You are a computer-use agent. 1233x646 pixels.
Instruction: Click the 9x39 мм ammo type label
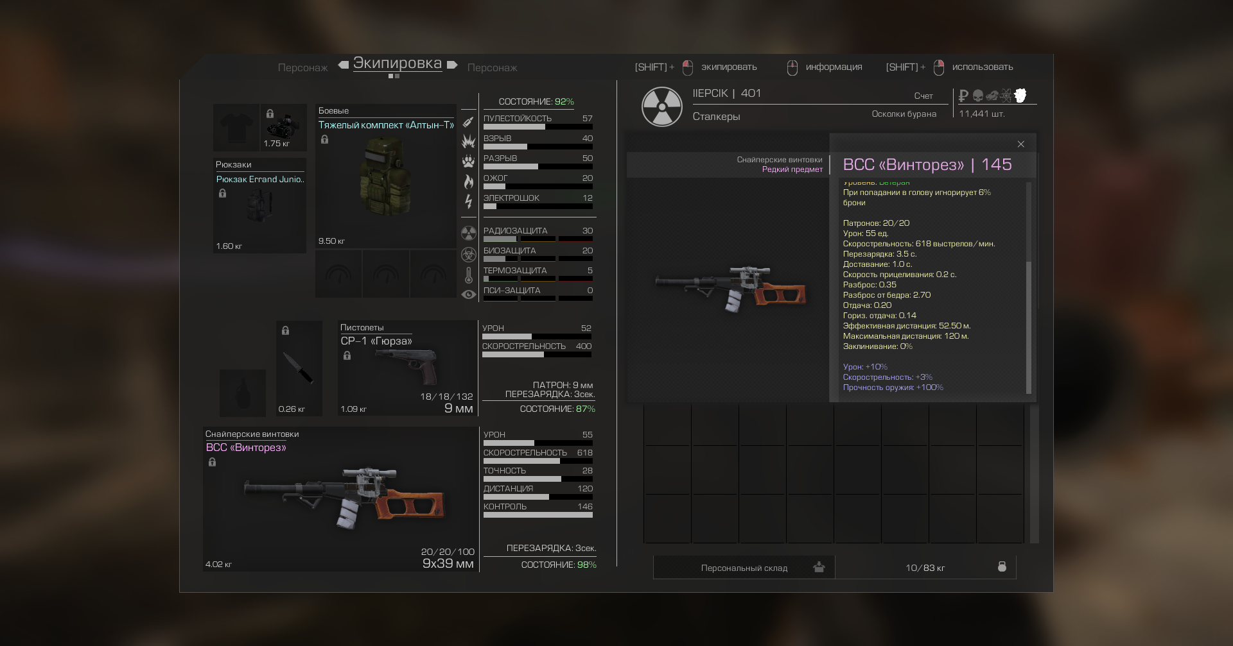(x=448, y=564)
